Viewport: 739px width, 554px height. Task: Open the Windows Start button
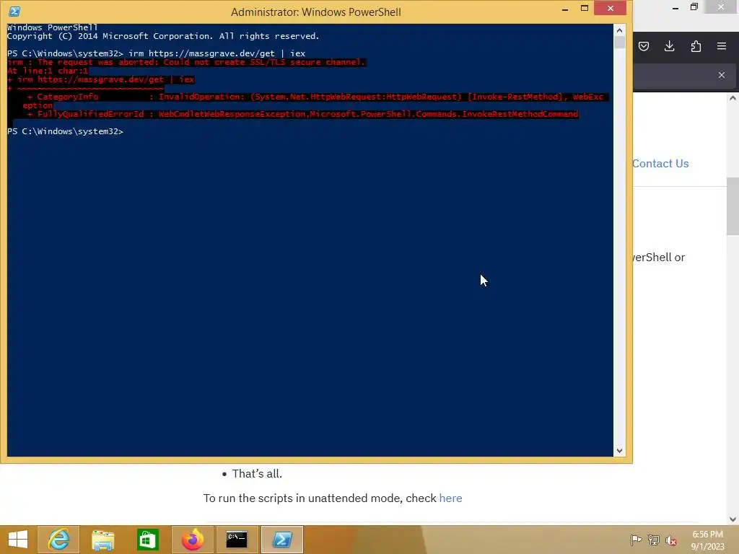(18, 540)
